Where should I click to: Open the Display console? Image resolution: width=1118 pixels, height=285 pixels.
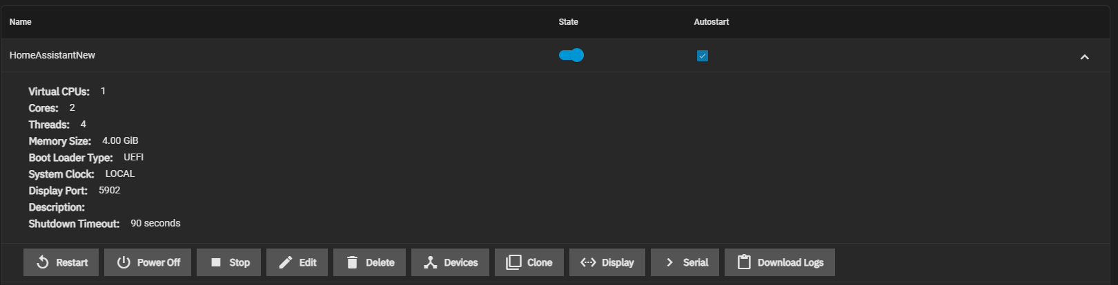[607, 262]
